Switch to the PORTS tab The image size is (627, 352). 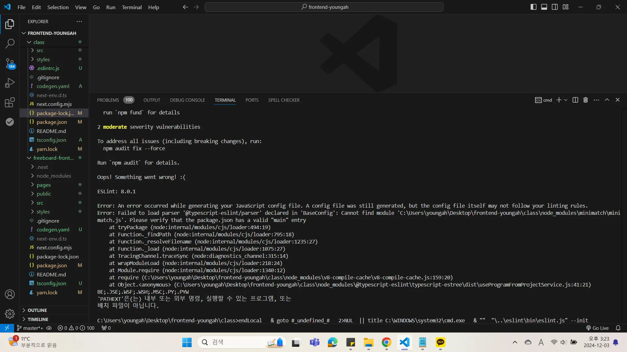tap(252, 100)
